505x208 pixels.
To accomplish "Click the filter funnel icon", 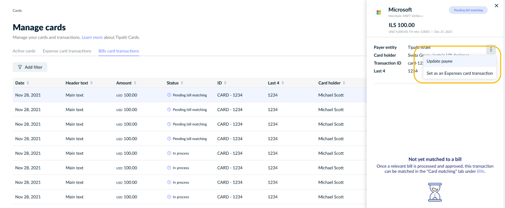I will (x=20, y=67).
